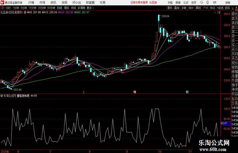Toggle the side panel icon near 340.0
Viewport: 238px width, 153px height.
click(x=219, y=13)
